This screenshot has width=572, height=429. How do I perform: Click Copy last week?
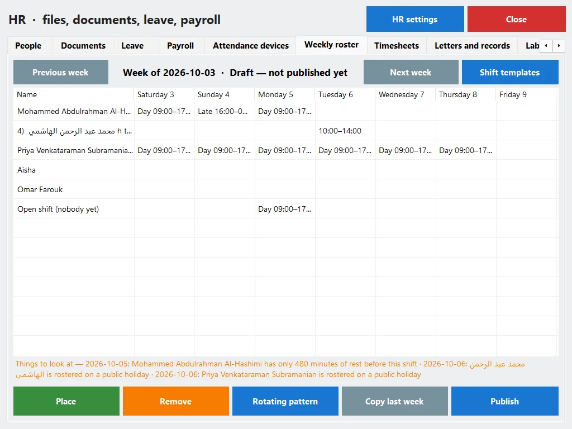[x=395, y=401]
